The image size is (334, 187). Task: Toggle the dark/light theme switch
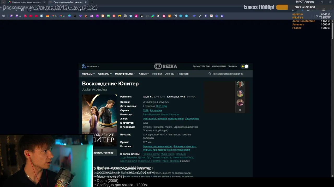pos(245,66)
